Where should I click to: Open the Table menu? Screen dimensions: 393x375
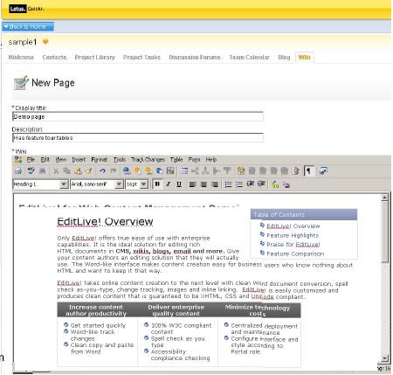click(x=176, y=159)
